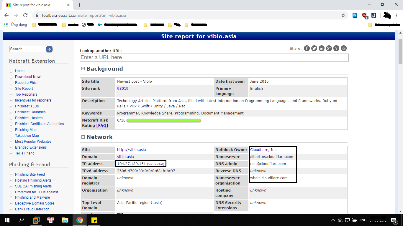
Task: View Phishiest Countries
Action: tap(30, 112)
